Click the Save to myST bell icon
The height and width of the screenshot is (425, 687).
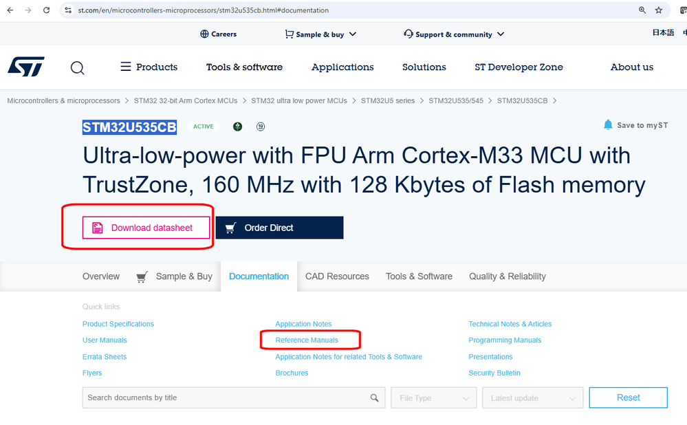click(x=608, y=124)
